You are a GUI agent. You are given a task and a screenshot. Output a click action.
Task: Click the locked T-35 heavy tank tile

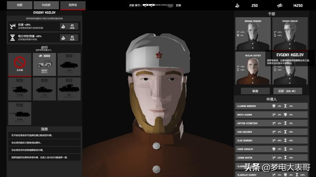pyautogui.click(x=69, y=89)
